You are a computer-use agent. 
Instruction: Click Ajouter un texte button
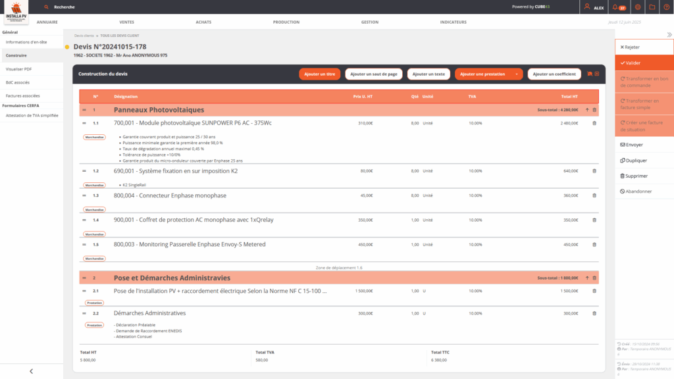pos(428,74)
